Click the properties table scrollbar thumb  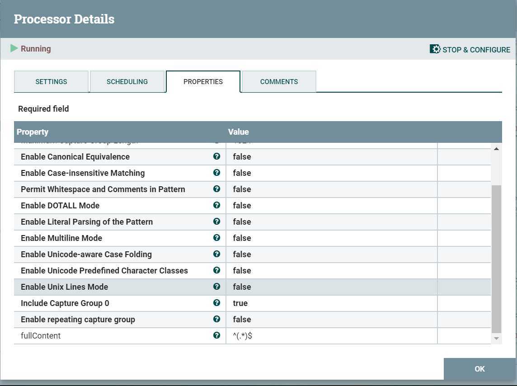(x=496, y=259)
